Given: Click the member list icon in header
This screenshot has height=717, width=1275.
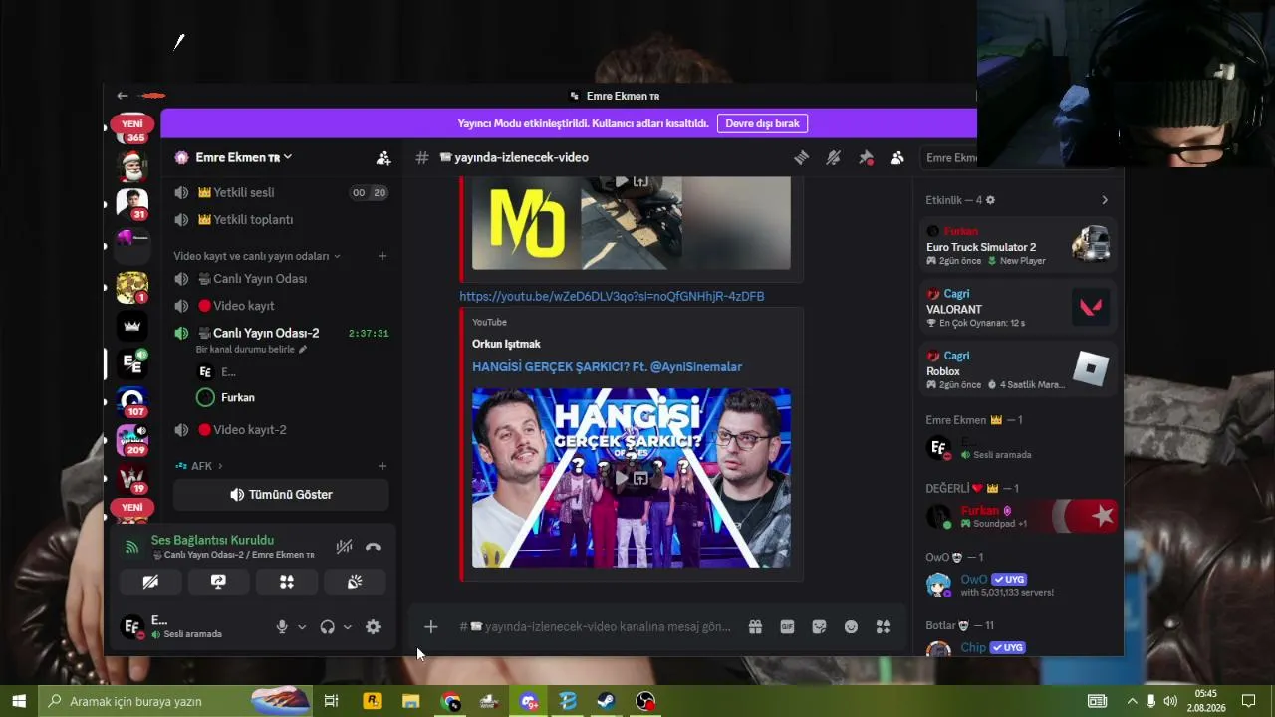Looking at the screenshot, I should (x=897, y=157).
